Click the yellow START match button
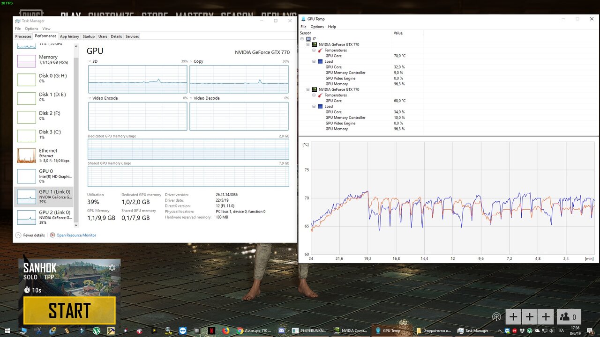The height and width of the screenshot is (337, 600). pos(69,310)
